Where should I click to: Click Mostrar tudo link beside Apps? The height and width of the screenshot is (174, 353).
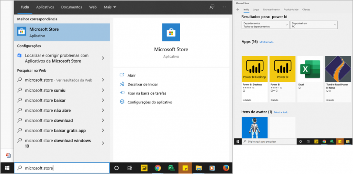click(x=266, y=42)
